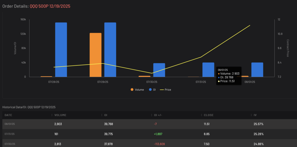The image size is (297, 147).
Task: Click the Contract Price axis title
Action: (287, 48)
